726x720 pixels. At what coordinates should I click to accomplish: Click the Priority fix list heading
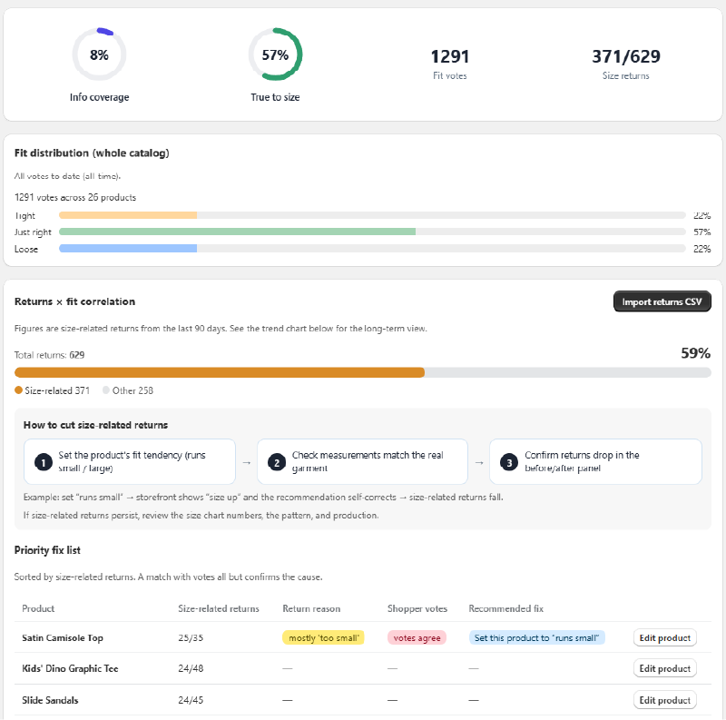pos(47,550)
